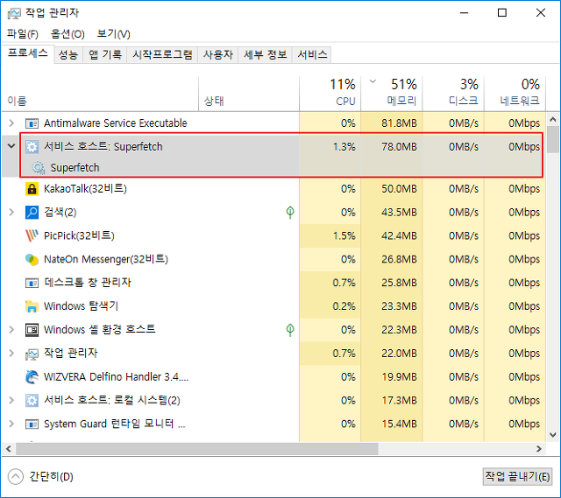This screenshot has height=498, width=561.
Task: Switch to the 세부 정보 tab
Action: (265, 55)
